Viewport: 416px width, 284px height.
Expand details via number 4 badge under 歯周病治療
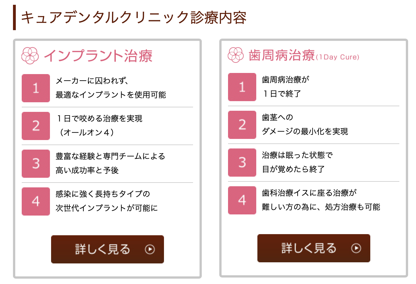(242, 200)
